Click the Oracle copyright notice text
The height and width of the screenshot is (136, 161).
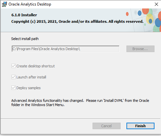77,21
